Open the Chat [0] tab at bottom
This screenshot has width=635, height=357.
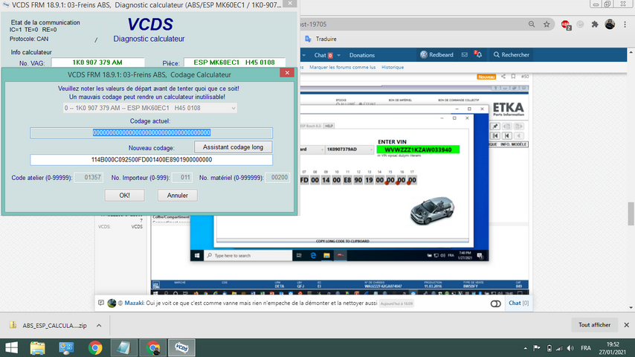[x=519, y=303]
